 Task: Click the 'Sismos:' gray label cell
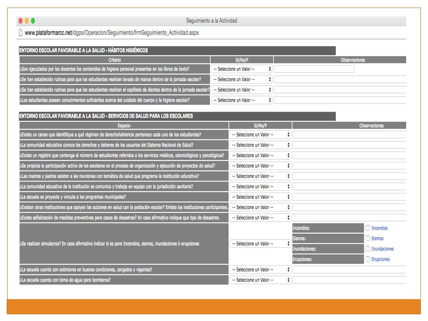click(x=328, y=238)
